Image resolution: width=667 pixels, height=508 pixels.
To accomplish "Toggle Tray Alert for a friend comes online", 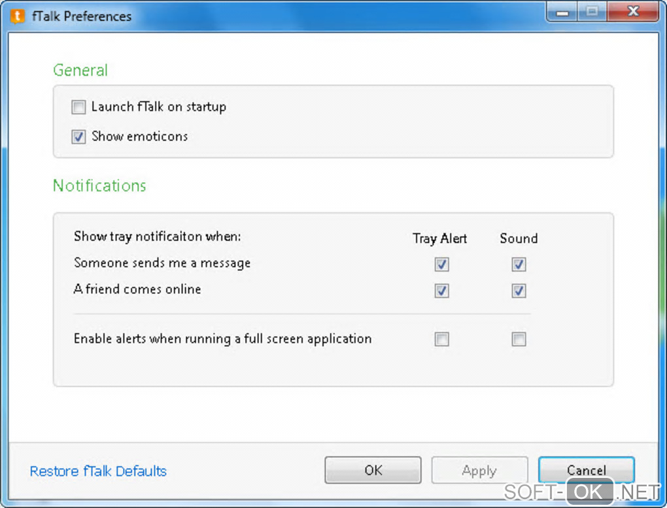I will [441, 291].
